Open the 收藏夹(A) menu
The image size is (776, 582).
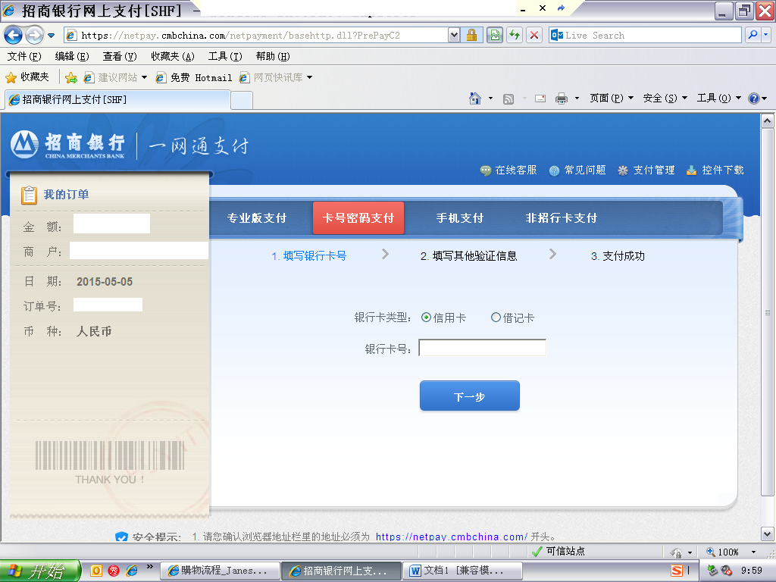pos(173,56)
